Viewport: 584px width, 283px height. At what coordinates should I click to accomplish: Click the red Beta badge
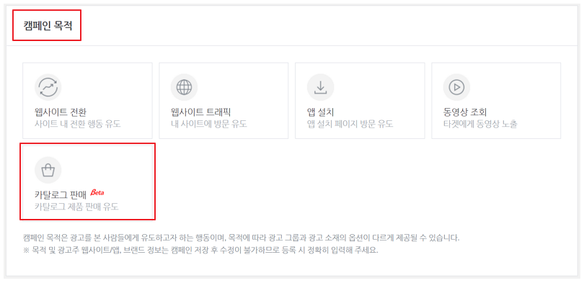pos(97,193)
